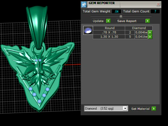Viewport: 168px width, 126px height.
Task: Click the Total Gem Count label
Action: click(136, 12)
